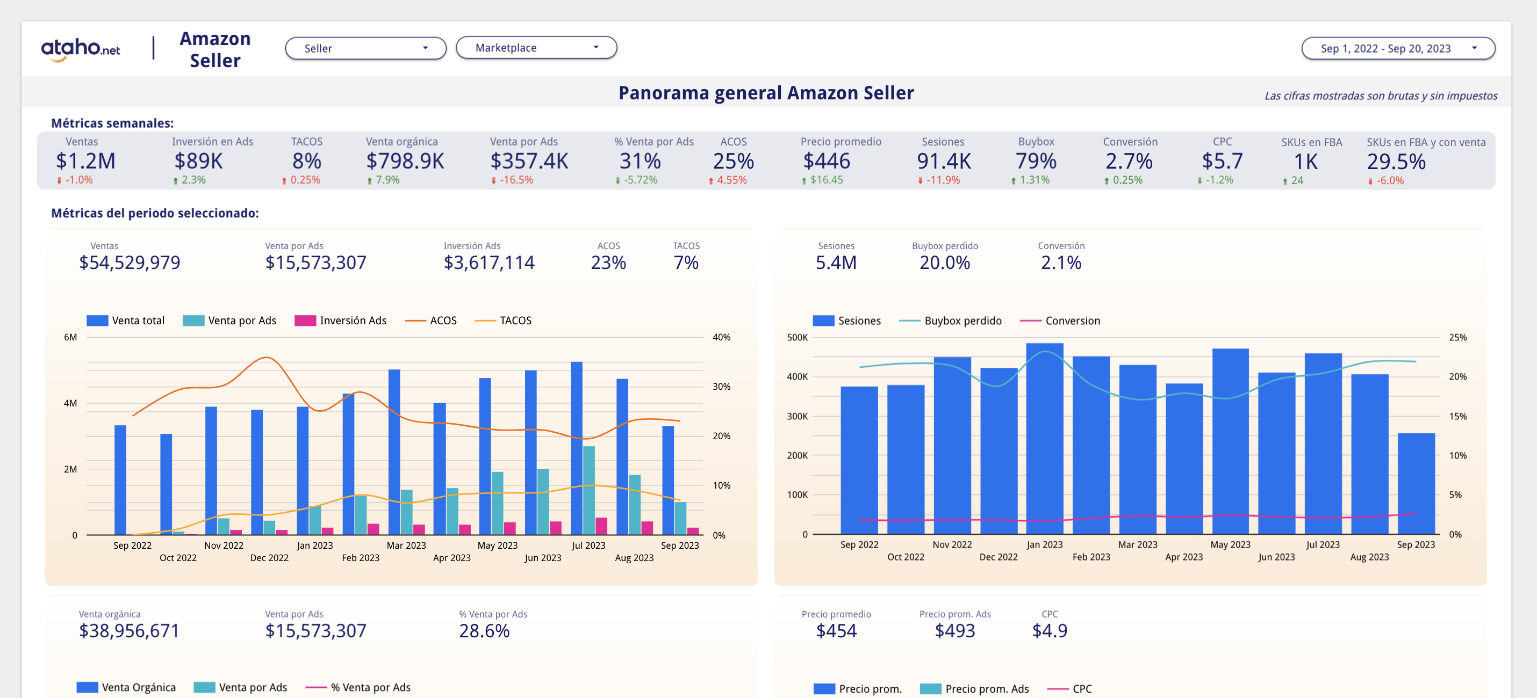Click the 1K SKUs en FBA value
The height and width of the screenshot is (698, 1537).
tap(1305, 162)
